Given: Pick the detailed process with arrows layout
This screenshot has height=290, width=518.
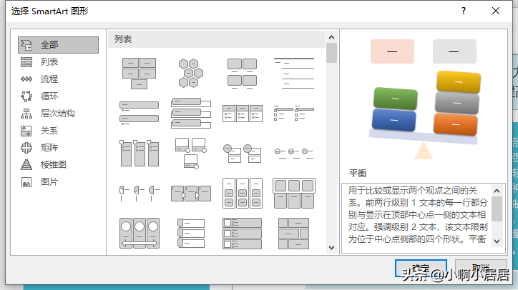Looking at the screenshot, I should (x=190, y=194).
